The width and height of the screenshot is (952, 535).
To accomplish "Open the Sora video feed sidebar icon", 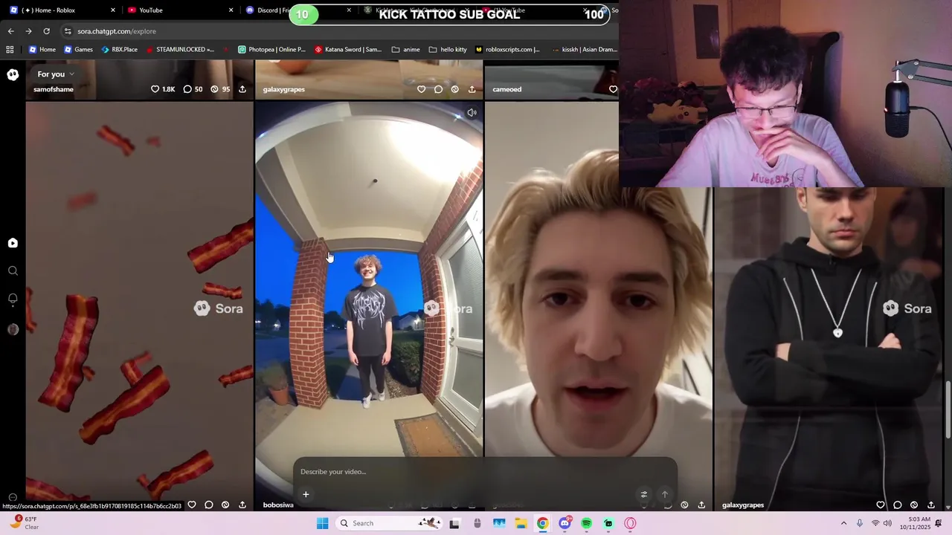I will pyautogui.click(x=13, y=243).
